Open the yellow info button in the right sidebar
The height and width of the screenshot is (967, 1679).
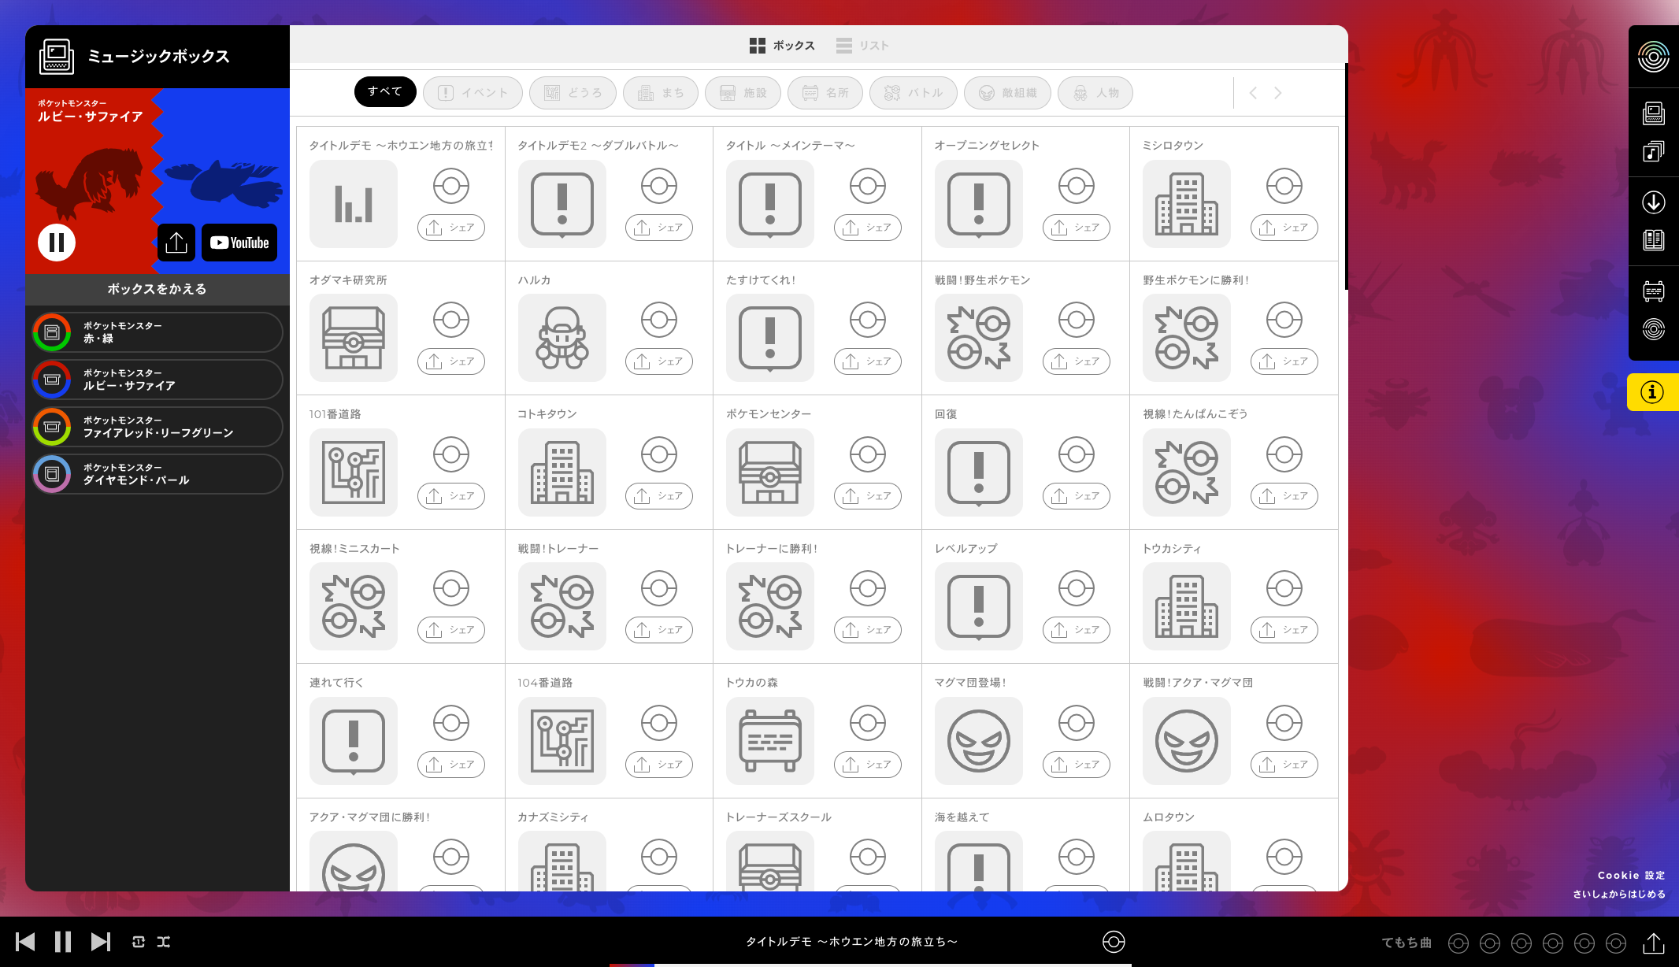[x=1651, y=392]
